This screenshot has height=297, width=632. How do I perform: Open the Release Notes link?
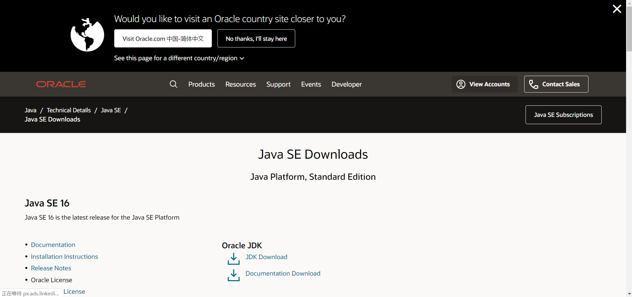[x=51, y=268]
